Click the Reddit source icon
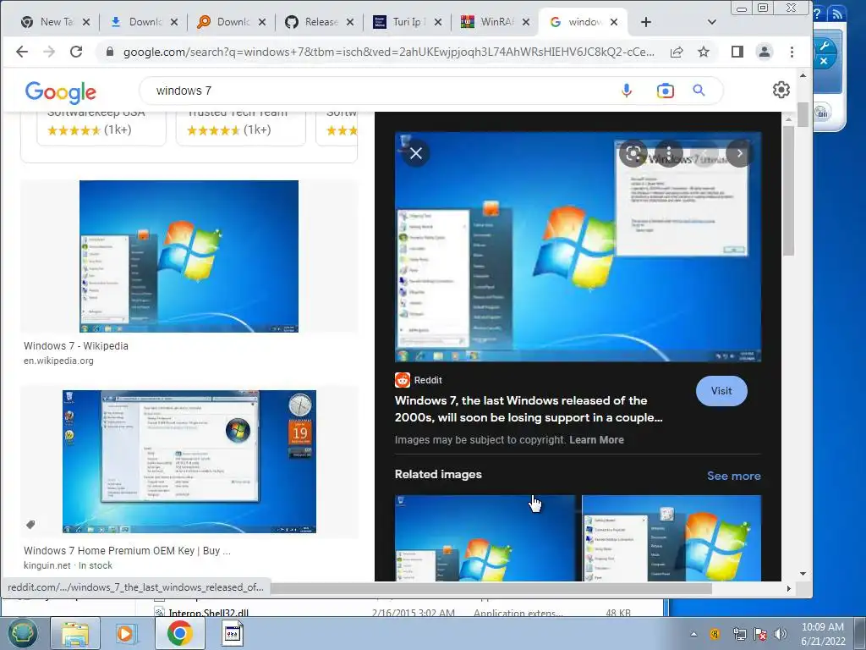Screen dimensions: 866x650 pos(402,380)
